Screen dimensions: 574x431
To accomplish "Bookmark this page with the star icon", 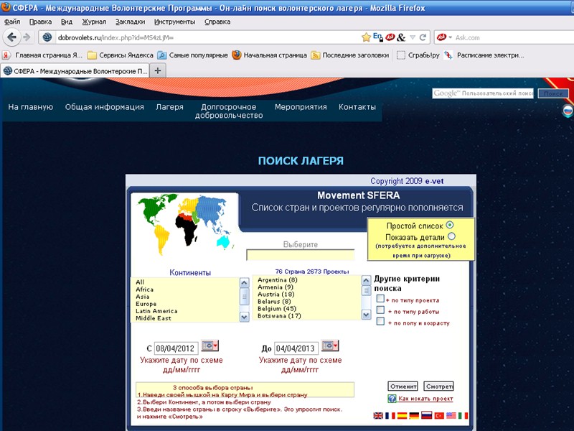I will [366, 37].
